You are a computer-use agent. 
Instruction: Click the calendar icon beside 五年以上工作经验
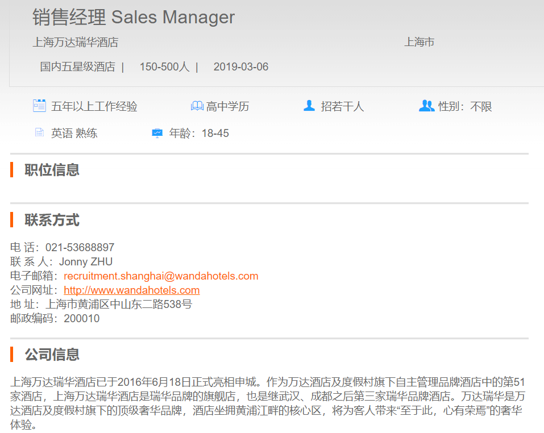[39, 106]
